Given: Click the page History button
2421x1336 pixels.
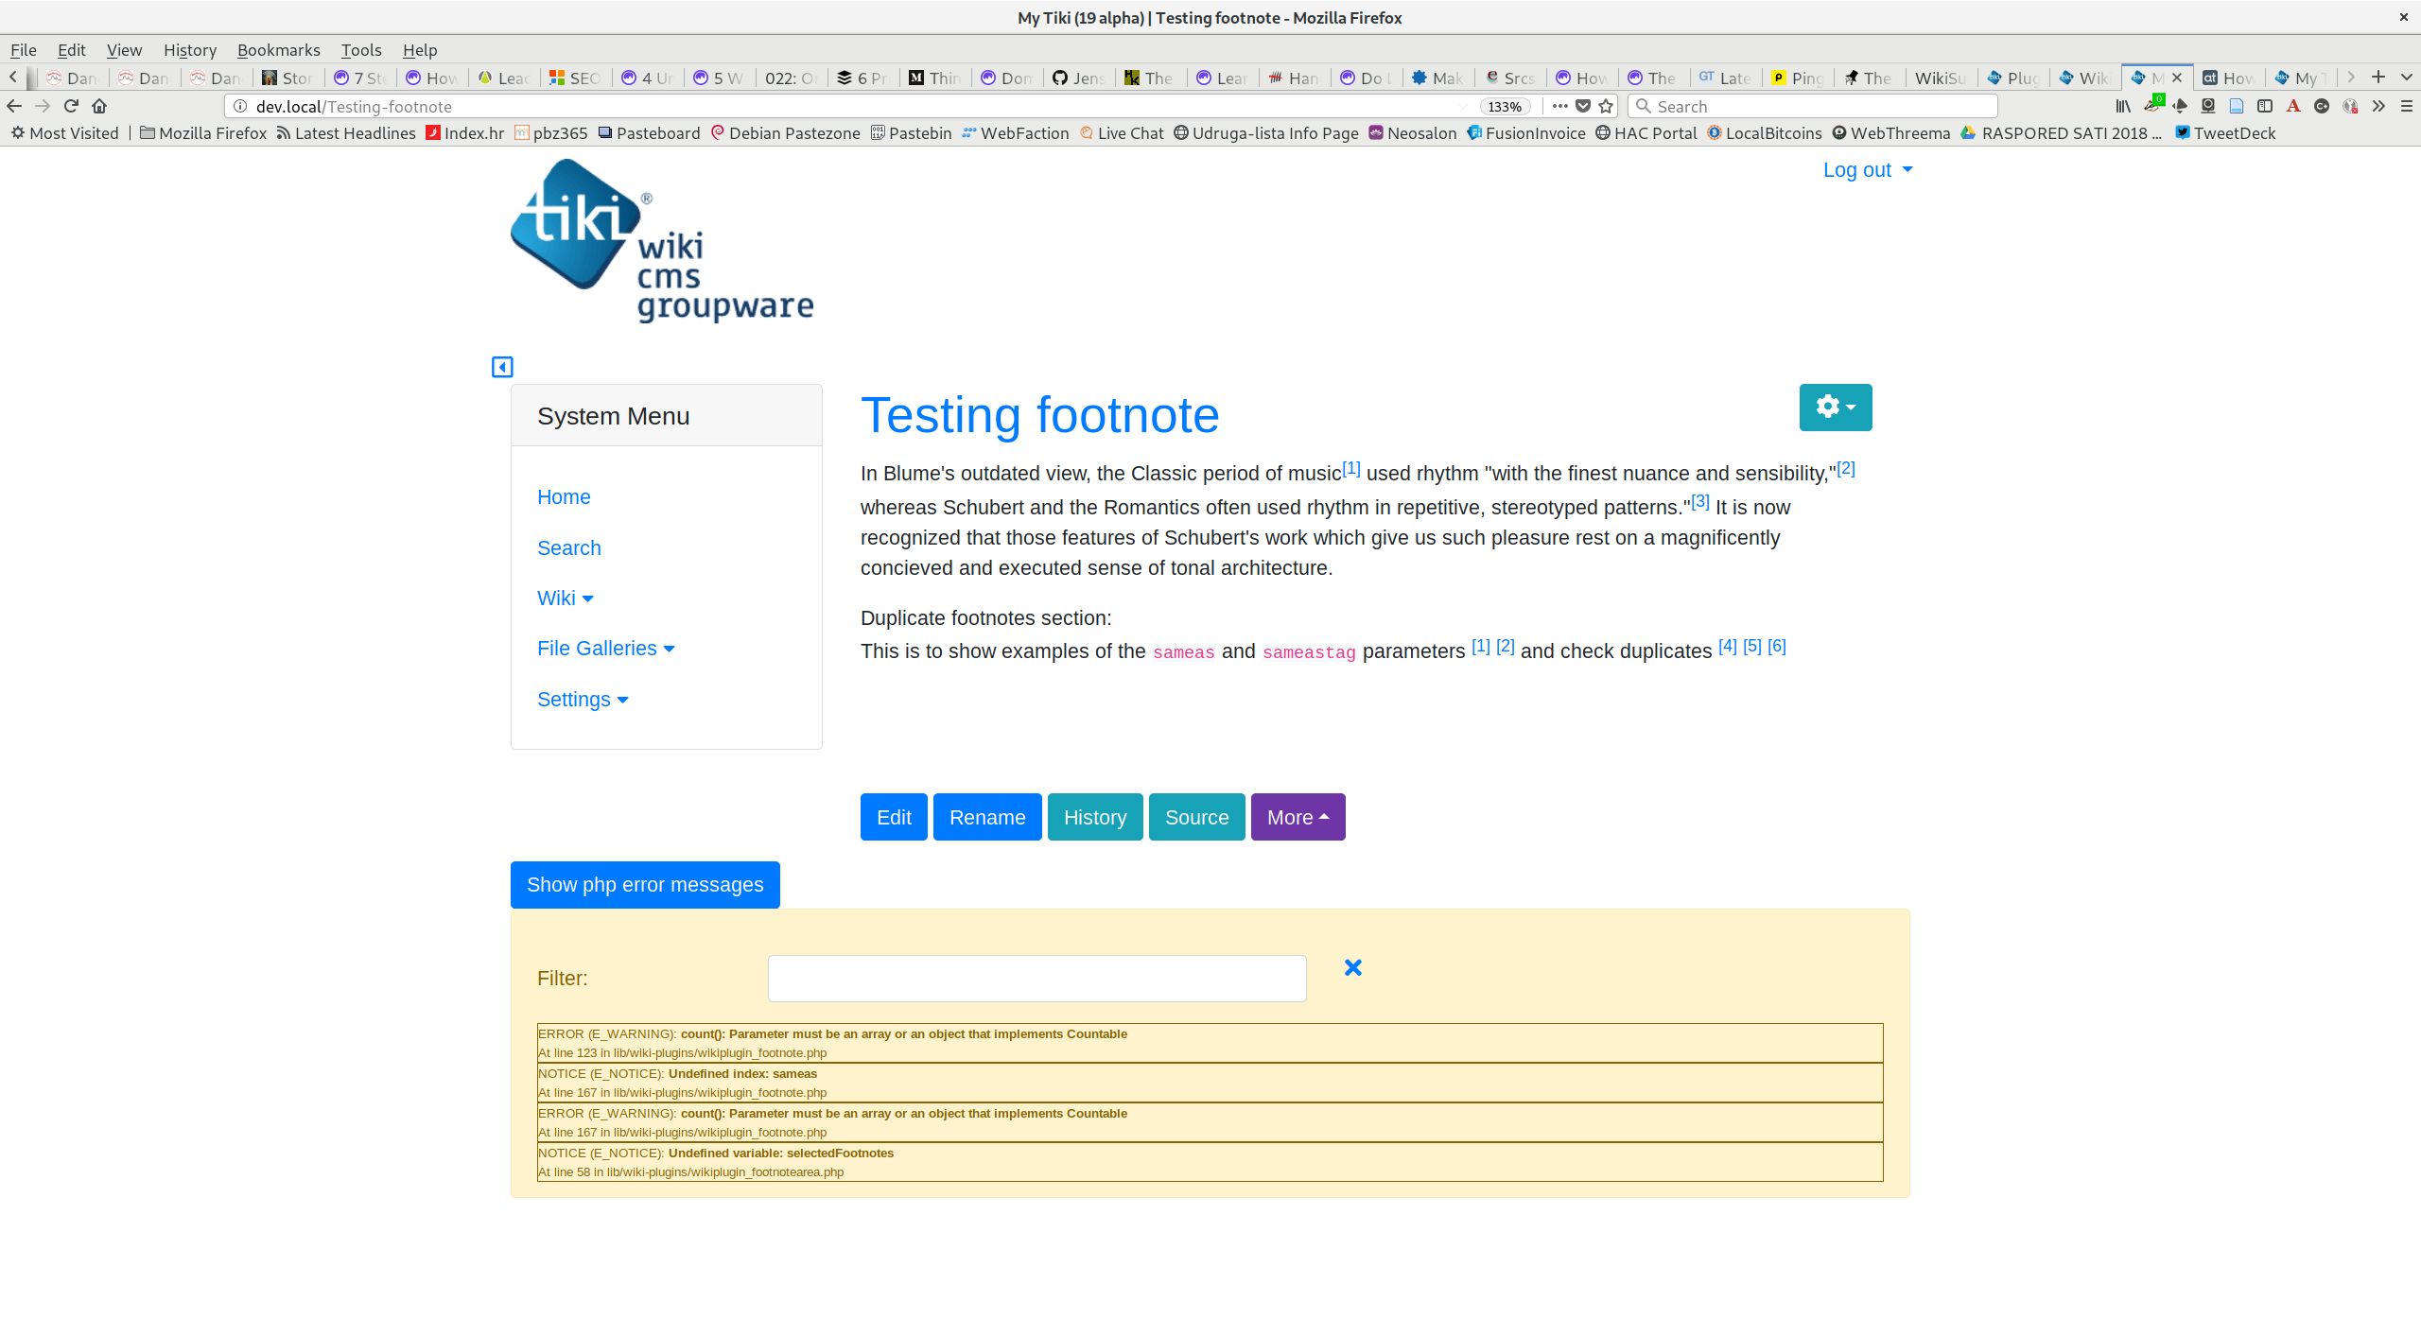Looking at the screenshot, I should [x=1095, y=817].
